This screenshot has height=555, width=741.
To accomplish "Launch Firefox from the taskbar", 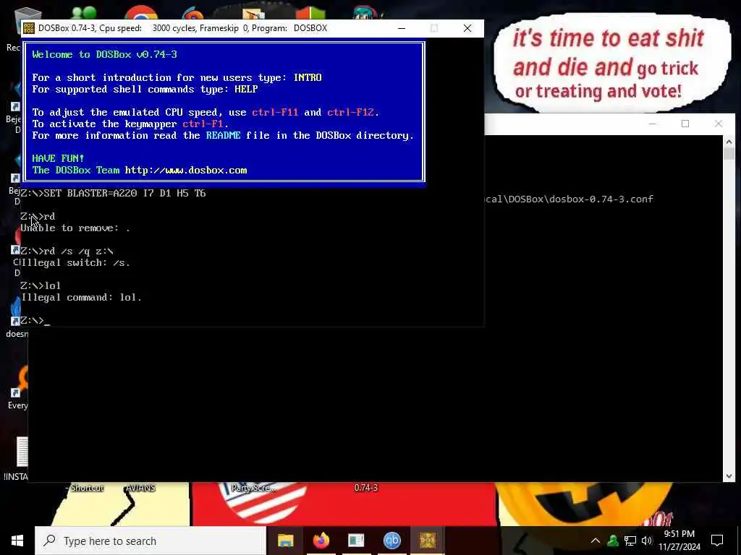I will pyautogui.click(x=321, y=541).
